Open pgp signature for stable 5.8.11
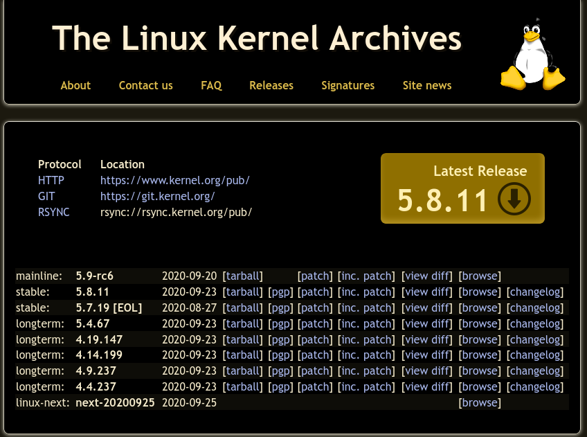Screen dimensions: 587x437 point(280,292)
